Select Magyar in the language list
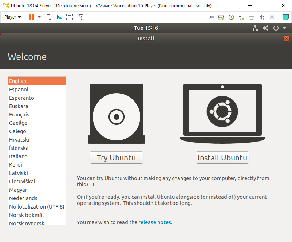 37,190
